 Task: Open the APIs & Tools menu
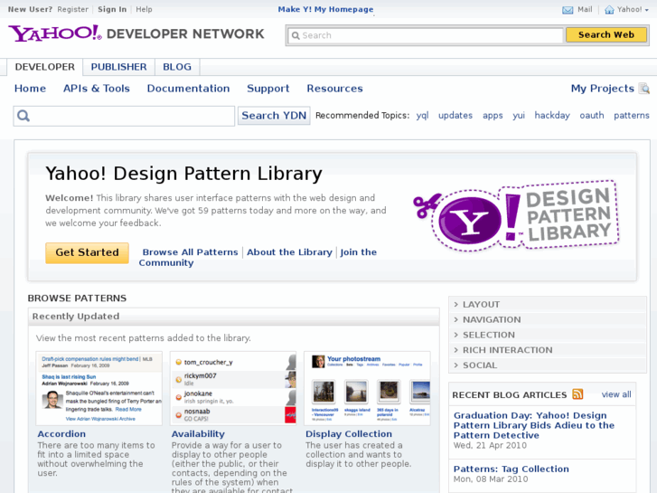click(x=97, y=89)
